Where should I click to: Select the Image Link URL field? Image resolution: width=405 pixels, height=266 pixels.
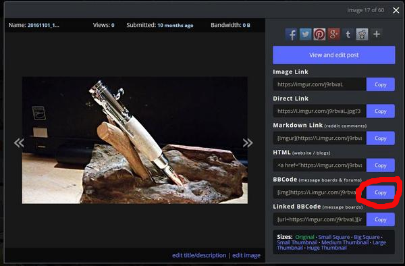[x=320, y=84]
